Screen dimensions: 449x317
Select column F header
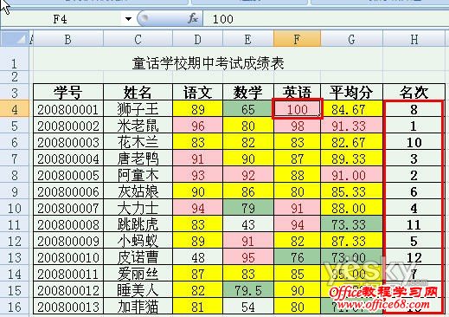coord(297,39)
